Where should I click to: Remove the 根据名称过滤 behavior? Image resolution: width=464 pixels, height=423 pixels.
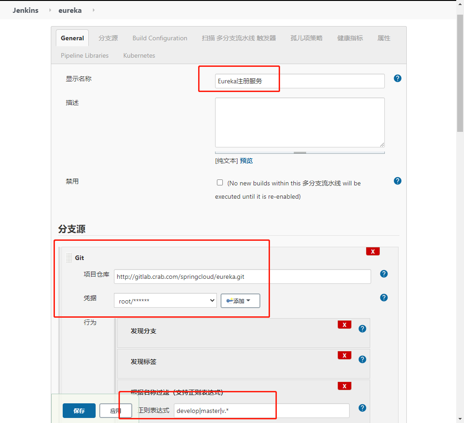(x=345, y=386)
